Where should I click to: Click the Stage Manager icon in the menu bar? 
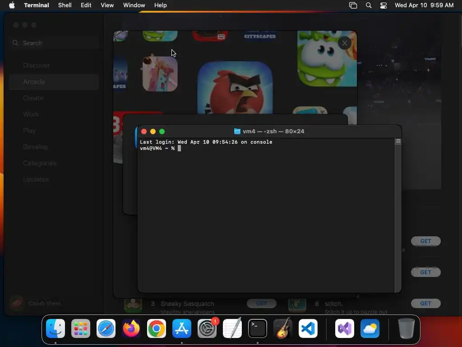click(353, 5)
